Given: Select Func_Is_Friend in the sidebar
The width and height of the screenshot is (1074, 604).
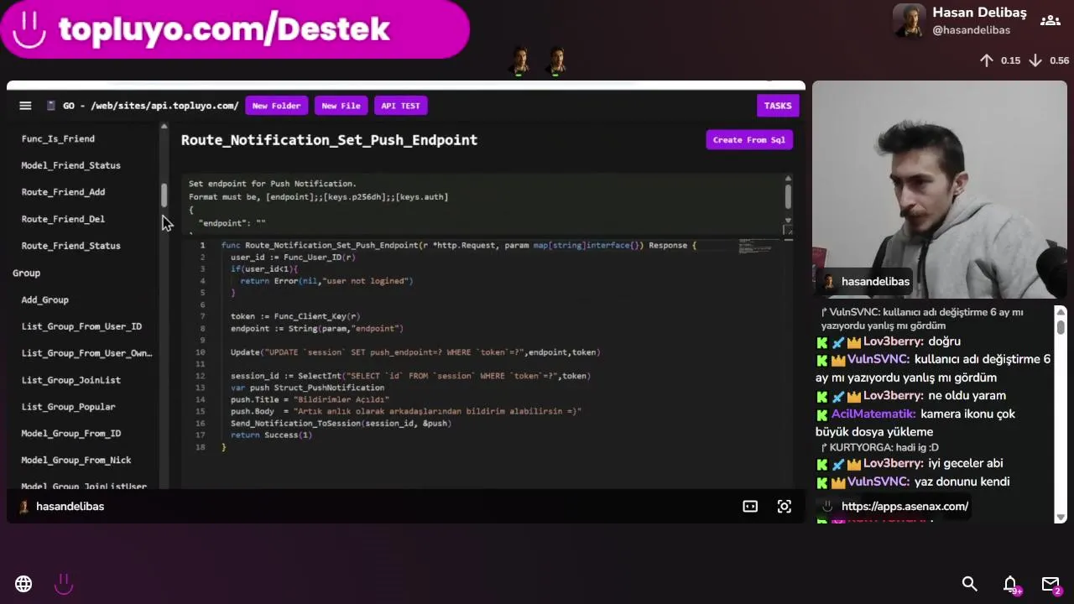Looking at the screenshot, I should 58,138.
